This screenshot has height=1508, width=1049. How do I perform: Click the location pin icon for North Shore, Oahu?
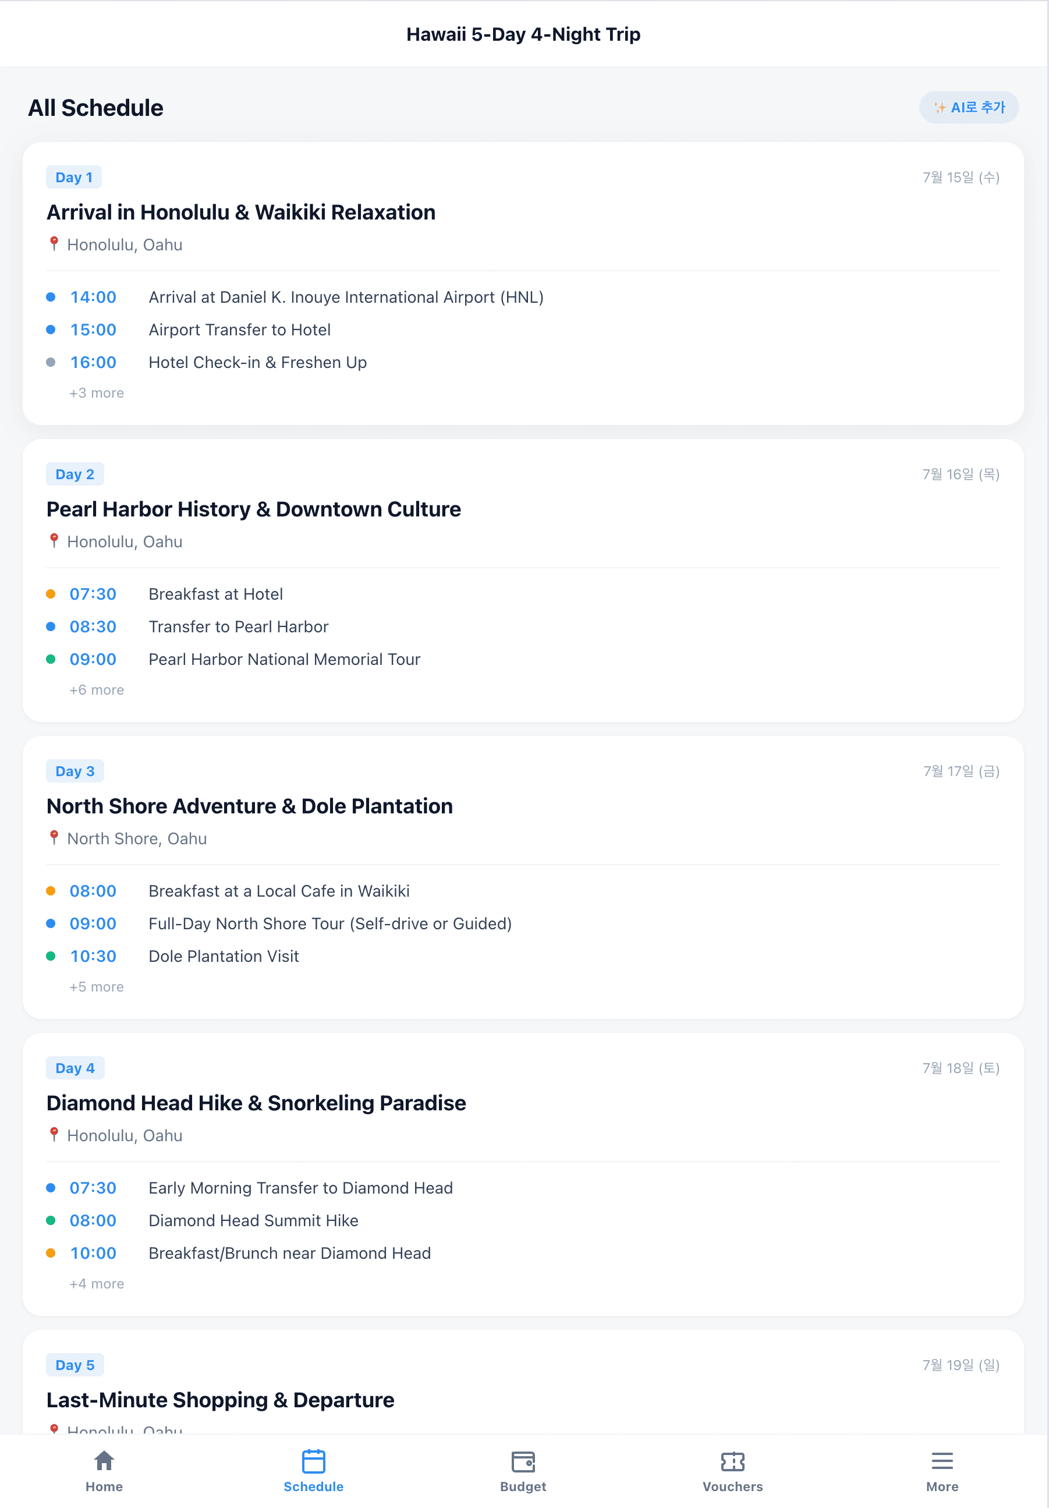tap(54, 837)
